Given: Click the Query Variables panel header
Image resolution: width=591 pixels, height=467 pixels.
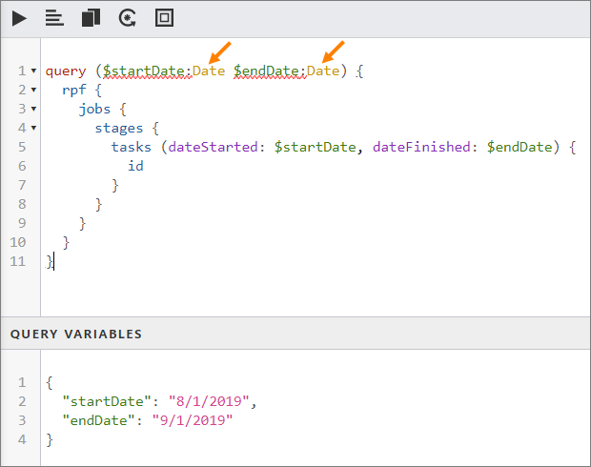Looking at the screenshot, I should (x=76, y=335).
